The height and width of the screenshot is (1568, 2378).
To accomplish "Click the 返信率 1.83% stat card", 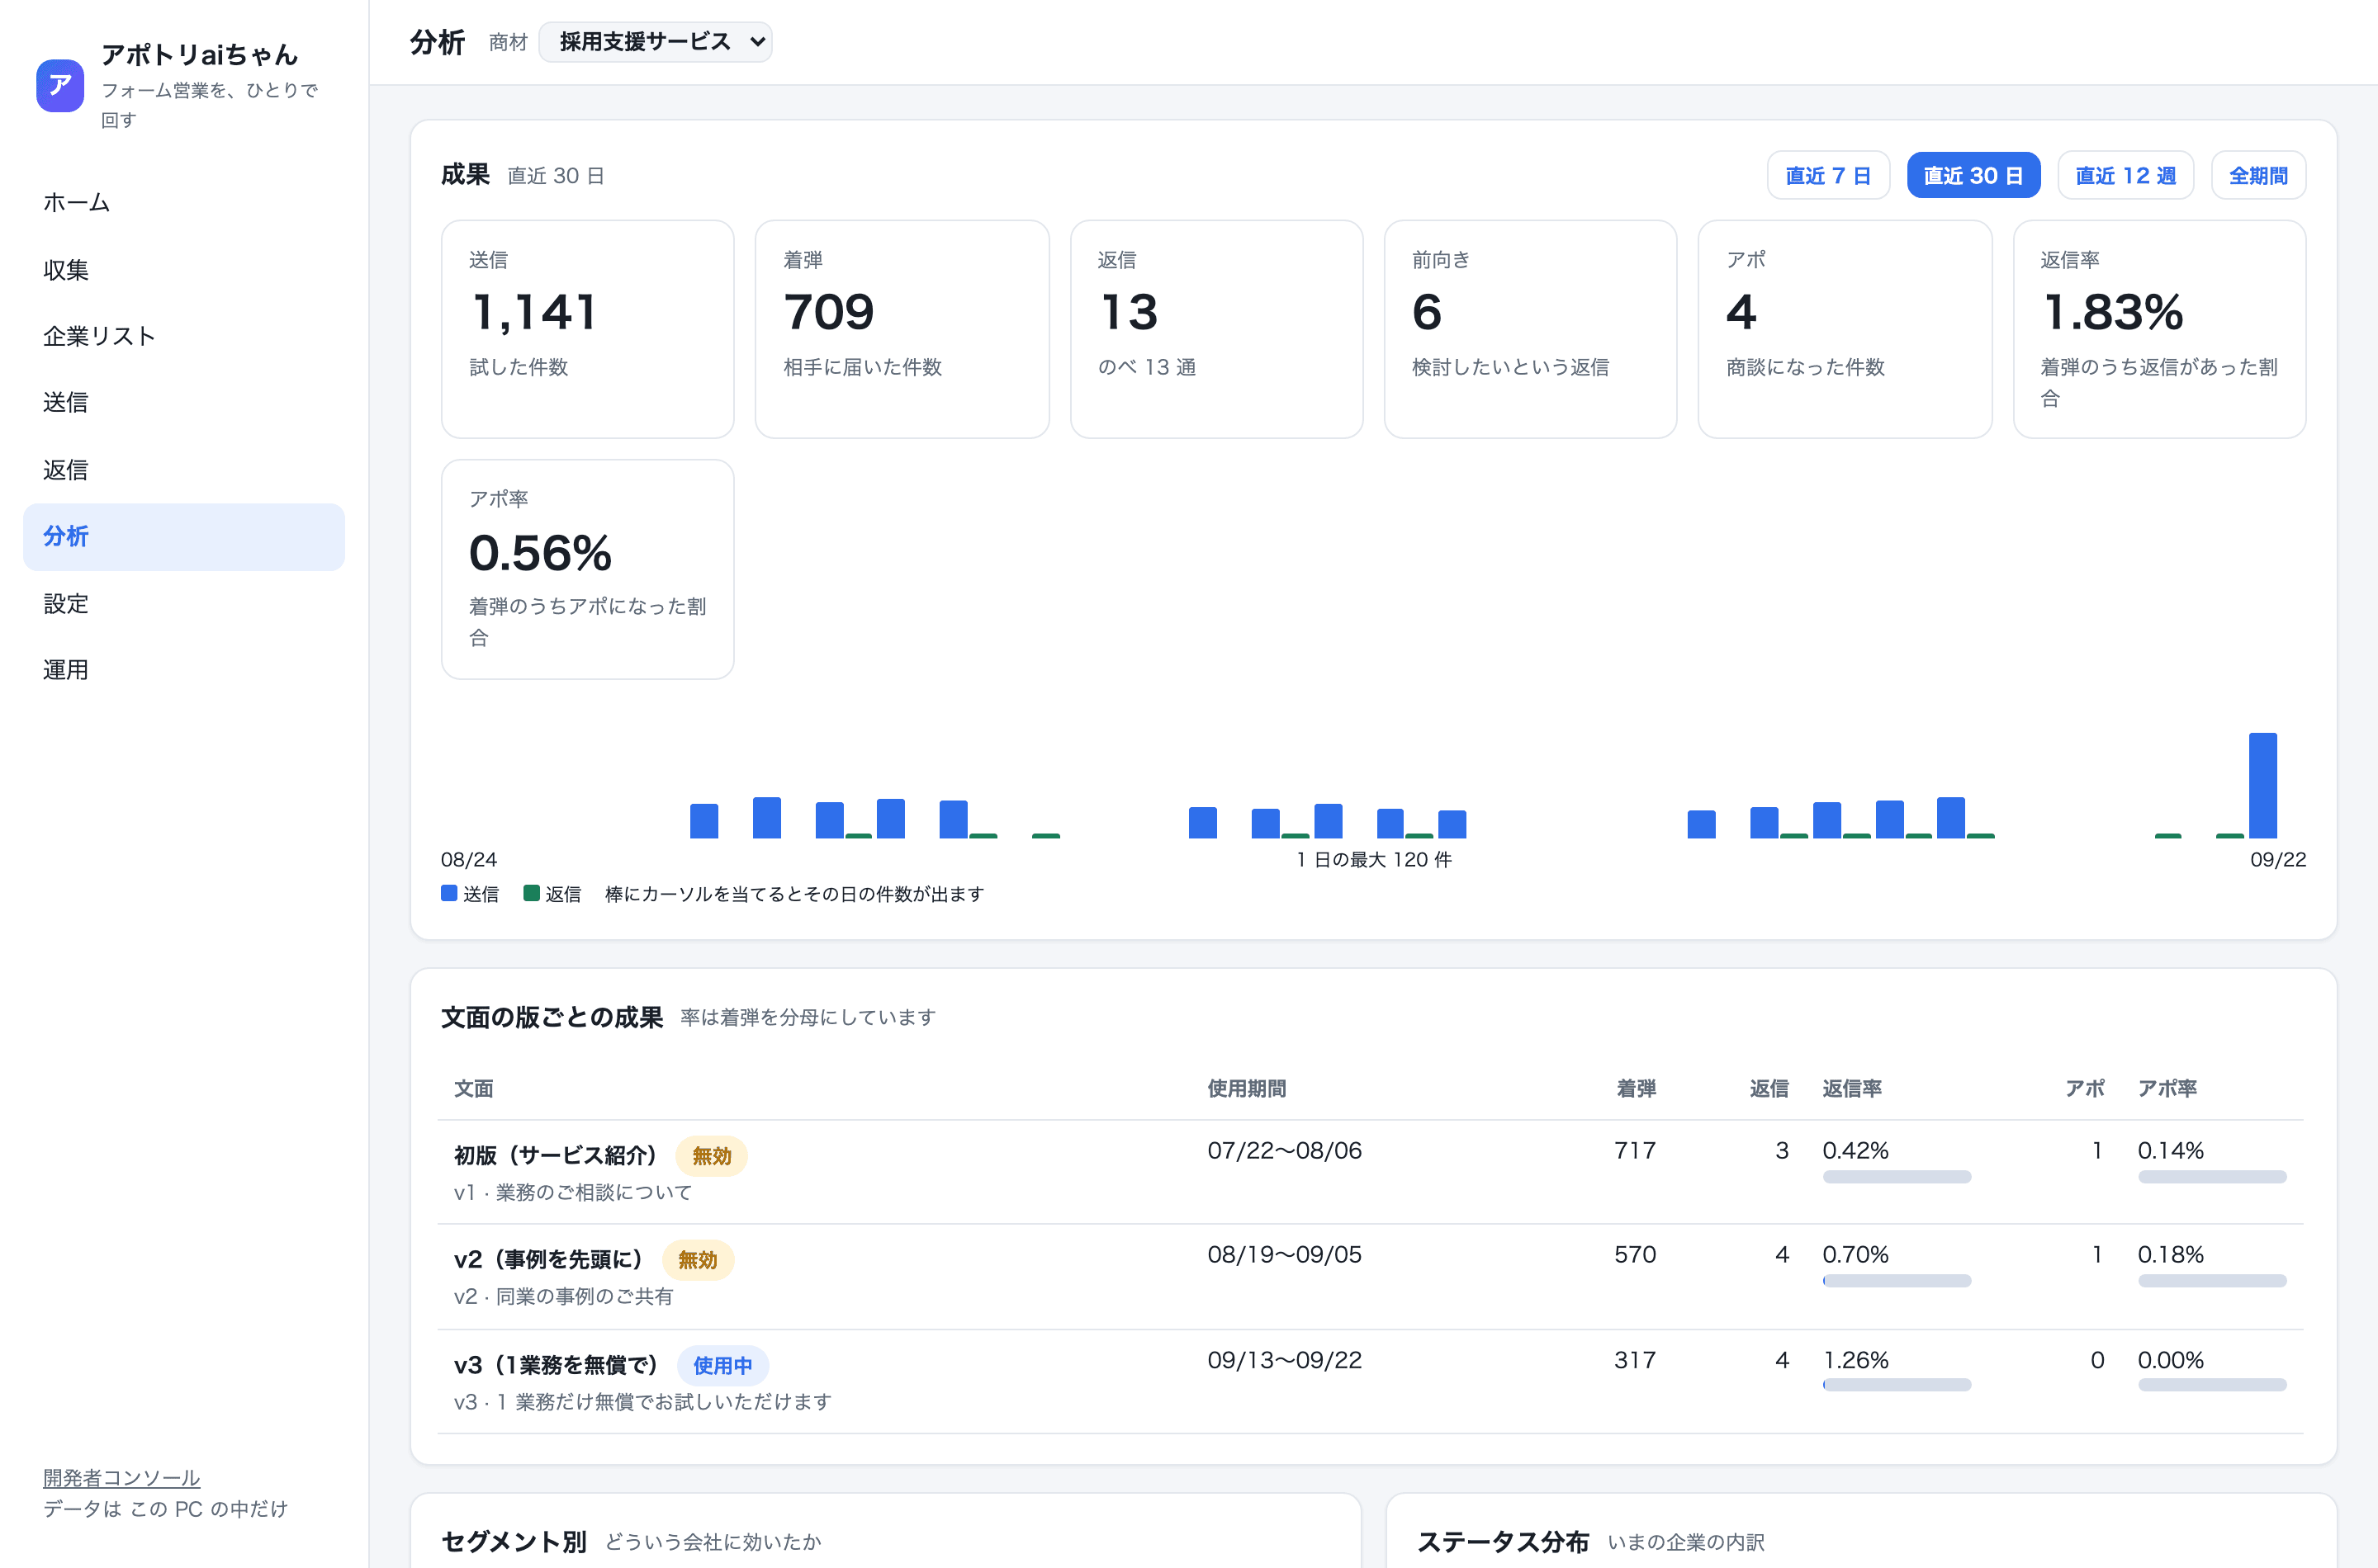I will pos(2159,329).
